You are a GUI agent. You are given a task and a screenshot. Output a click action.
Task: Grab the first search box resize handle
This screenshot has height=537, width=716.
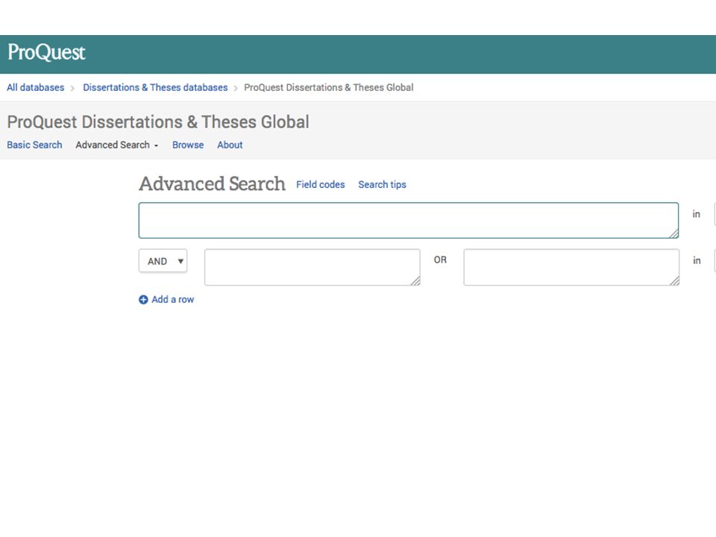[673, 233]
